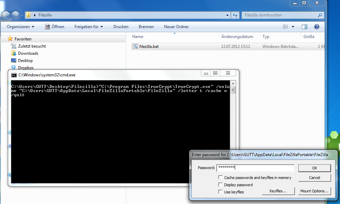The image size is (340, 204).
Task: Click Cancel in the password dialog
Action: point(314,178)
